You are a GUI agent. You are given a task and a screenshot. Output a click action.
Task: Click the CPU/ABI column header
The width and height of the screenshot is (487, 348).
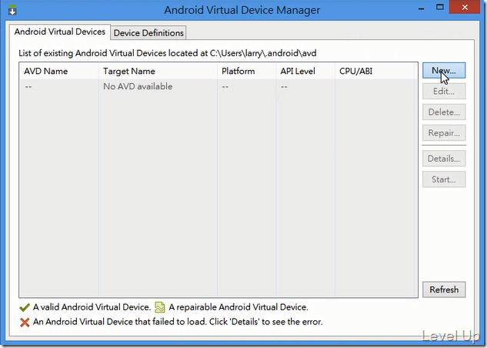[x=375, y=71]
